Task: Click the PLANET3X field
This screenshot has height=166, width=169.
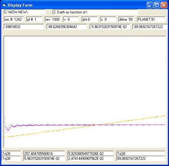Action: coord(151,19)
